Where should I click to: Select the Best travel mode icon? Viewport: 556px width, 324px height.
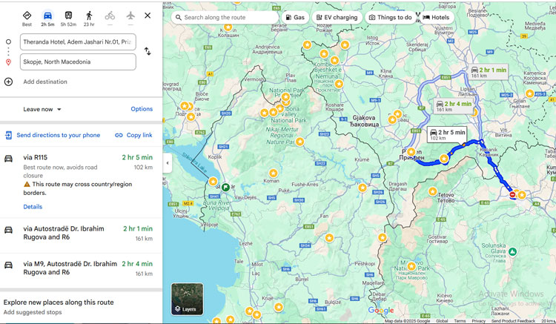pos(27,16)
